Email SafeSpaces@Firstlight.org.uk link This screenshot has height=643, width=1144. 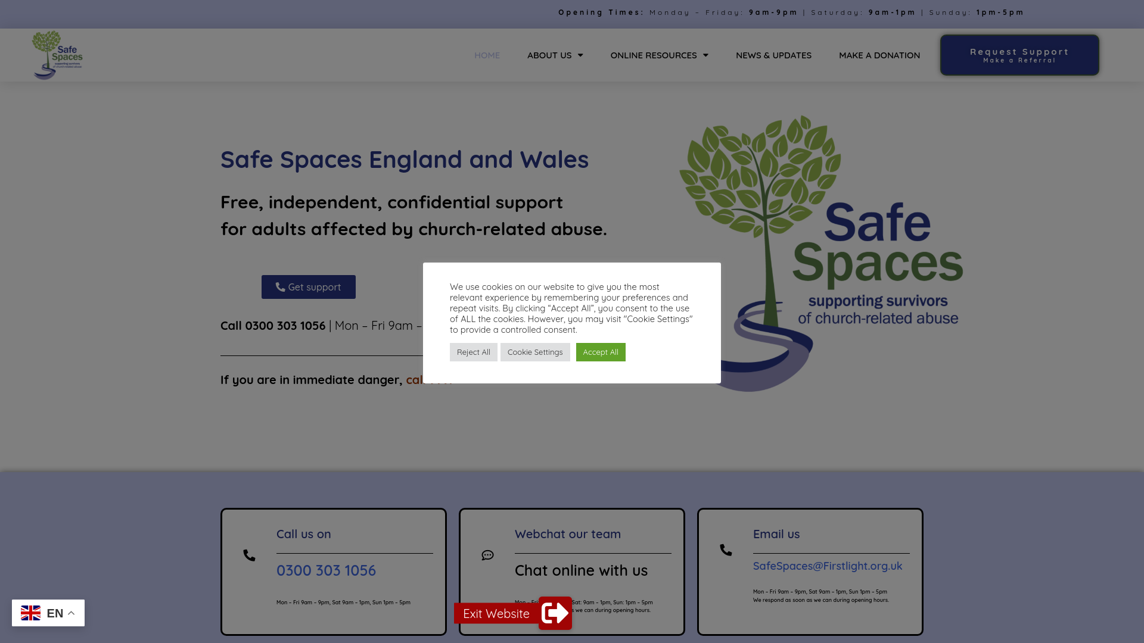(x=828, y=566)
